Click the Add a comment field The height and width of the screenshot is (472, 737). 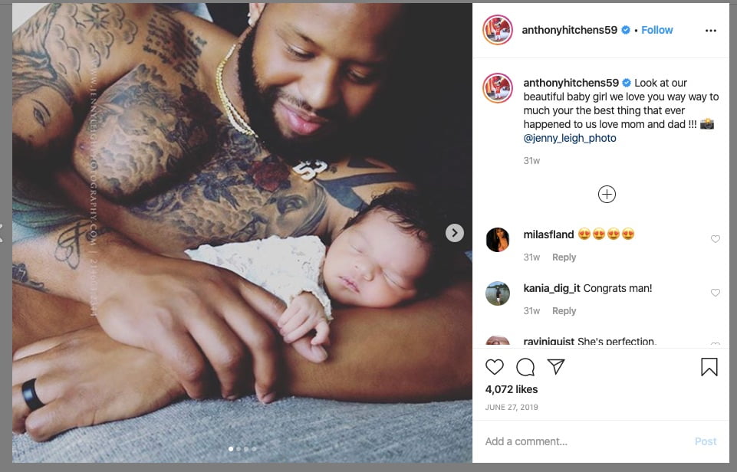(583, 441)
